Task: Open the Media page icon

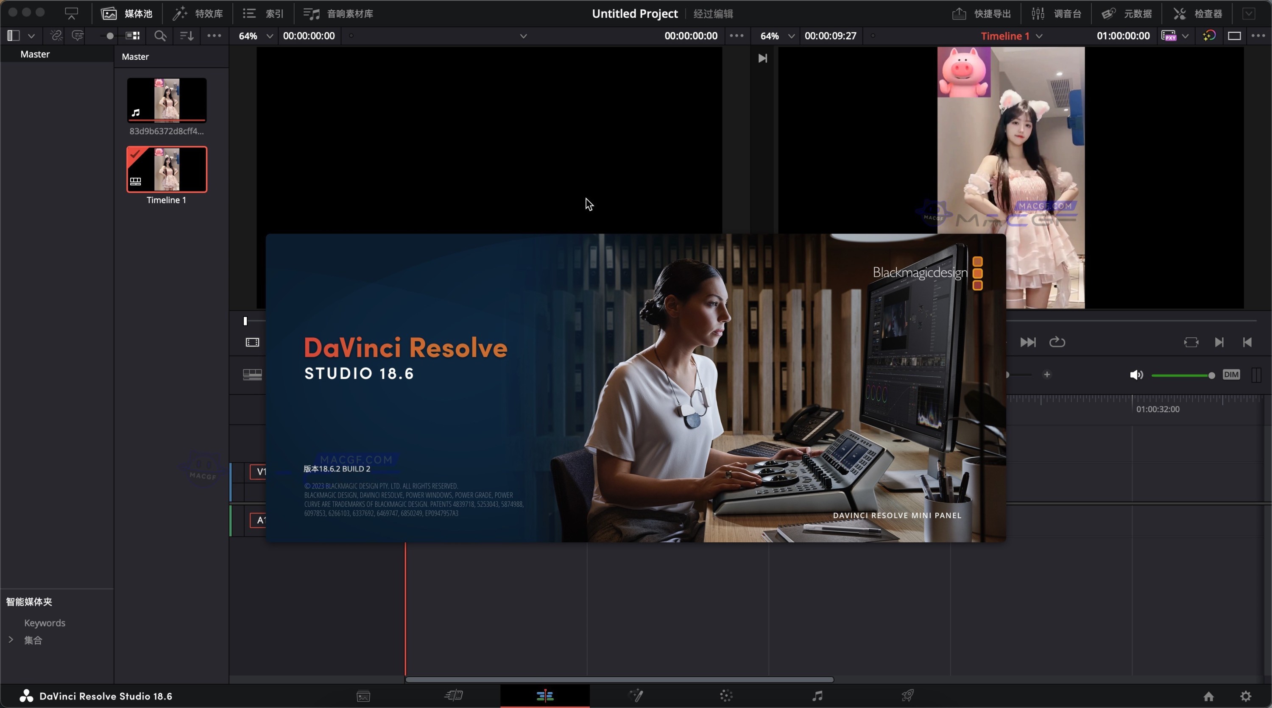Action: pos(363,696)
